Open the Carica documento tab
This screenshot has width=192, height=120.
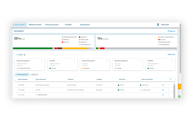pyautogui.click(x=52, y=25)
